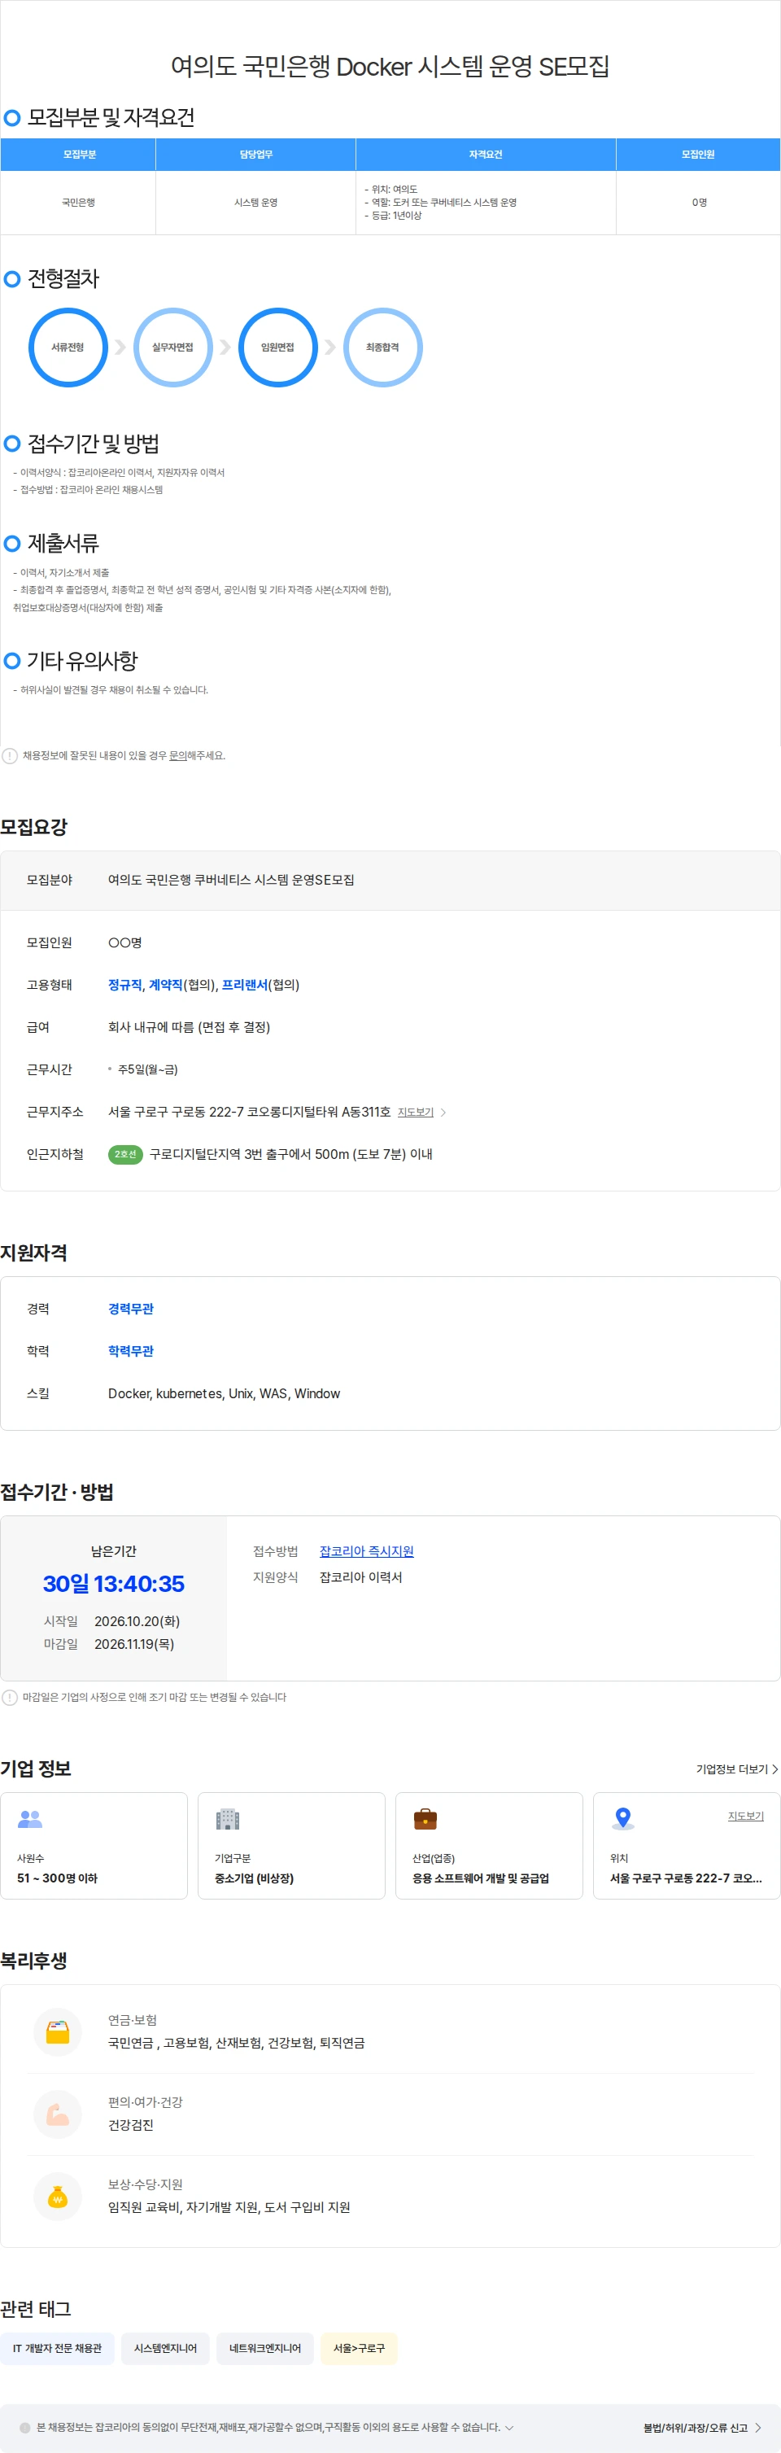The height and width of the screenshot is (2453, 781).
Task: Expand the 본 채용정보는 잡코리아의 copyright notice
Action: 509,2427
